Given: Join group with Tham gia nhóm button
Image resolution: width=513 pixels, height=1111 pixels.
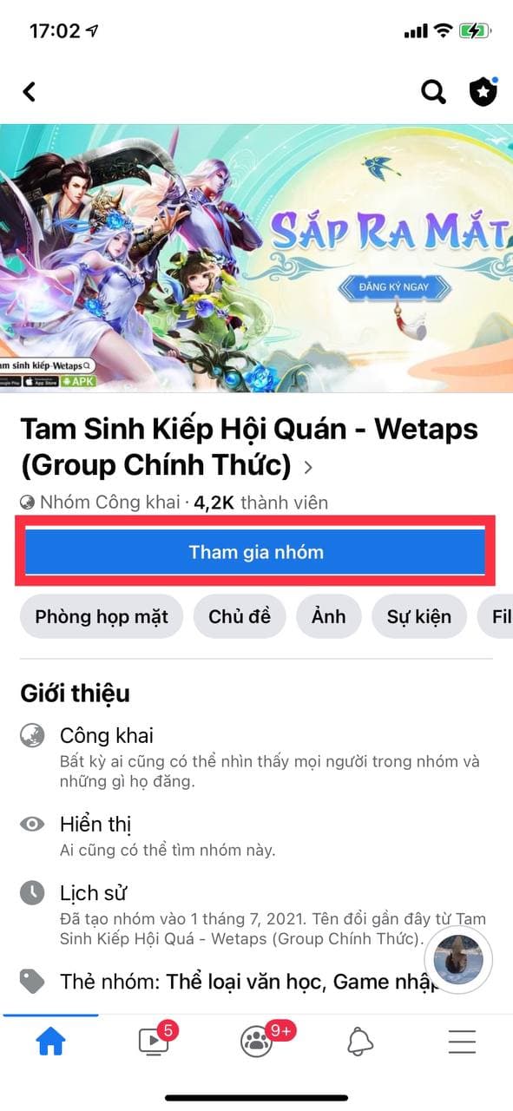Looking at the screenshot, I should coord(256,551).
